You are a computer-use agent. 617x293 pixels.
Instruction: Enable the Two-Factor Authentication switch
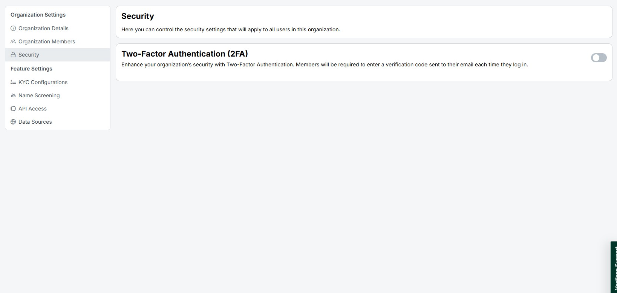[599, 58]
